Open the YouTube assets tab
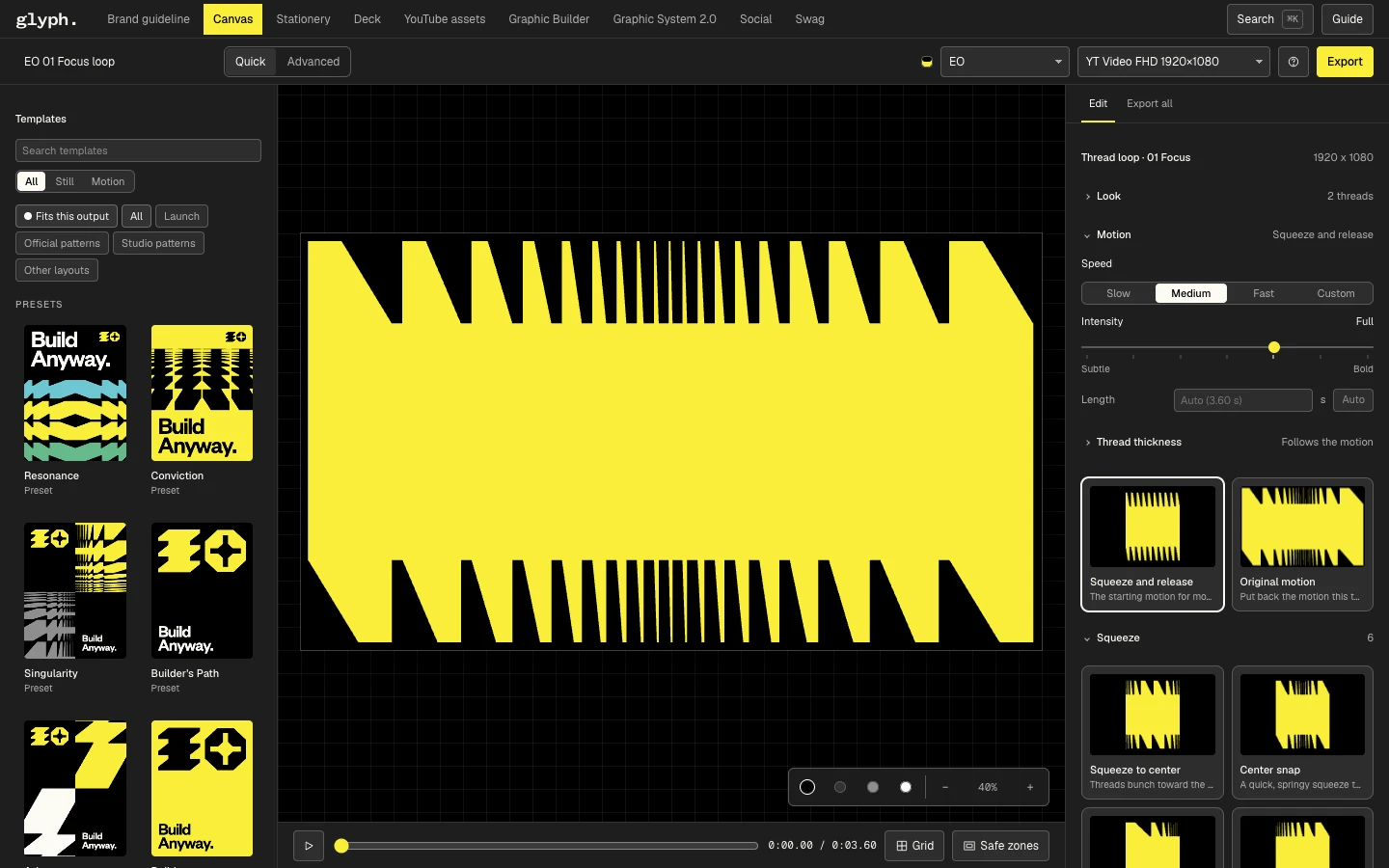1389x868 pixels. click(445, 19)
